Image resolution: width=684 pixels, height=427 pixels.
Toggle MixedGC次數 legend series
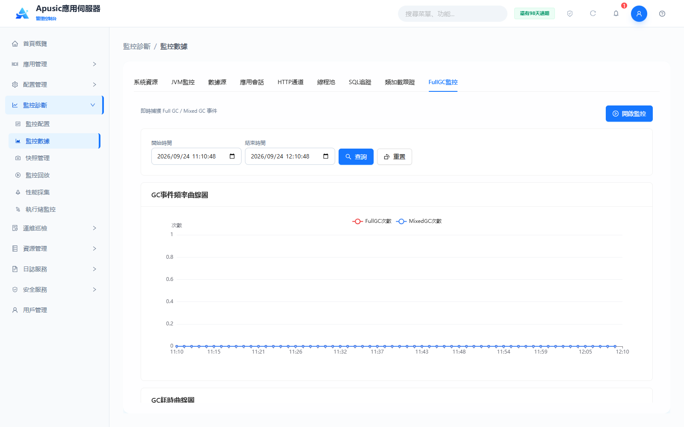tap(419, 221)
